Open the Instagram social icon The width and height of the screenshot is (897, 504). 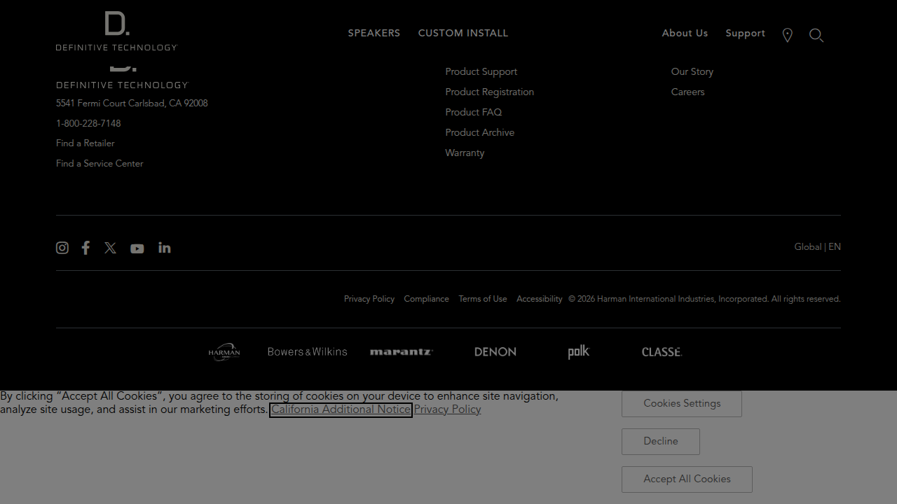point(62,248)
